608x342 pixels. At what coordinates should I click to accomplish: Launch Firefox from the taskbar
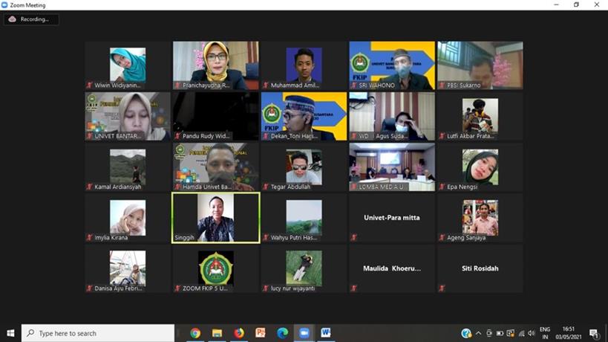click(239, 333)
